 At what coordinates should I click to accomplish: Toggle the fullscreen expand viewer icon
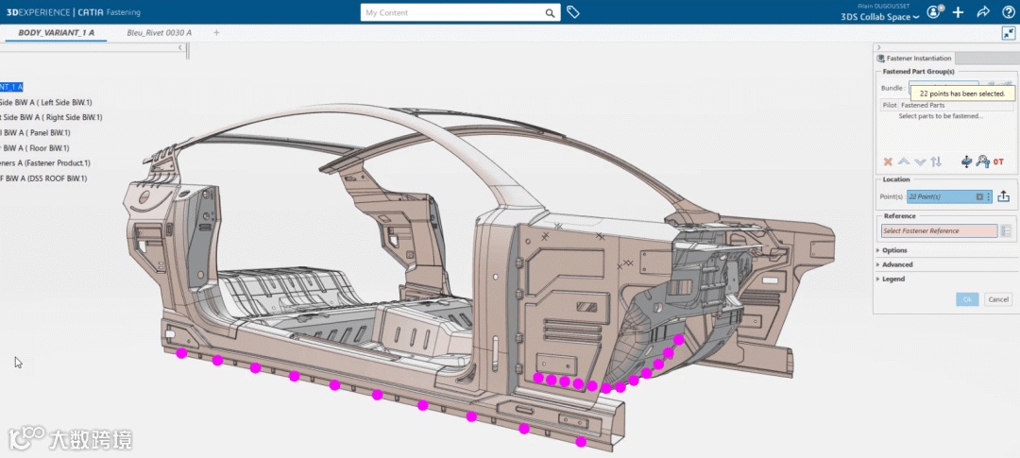(1009, 32)
